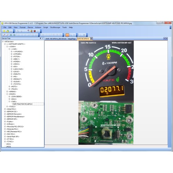Click the green left-right arrows toolbar icon

(15, 35)
